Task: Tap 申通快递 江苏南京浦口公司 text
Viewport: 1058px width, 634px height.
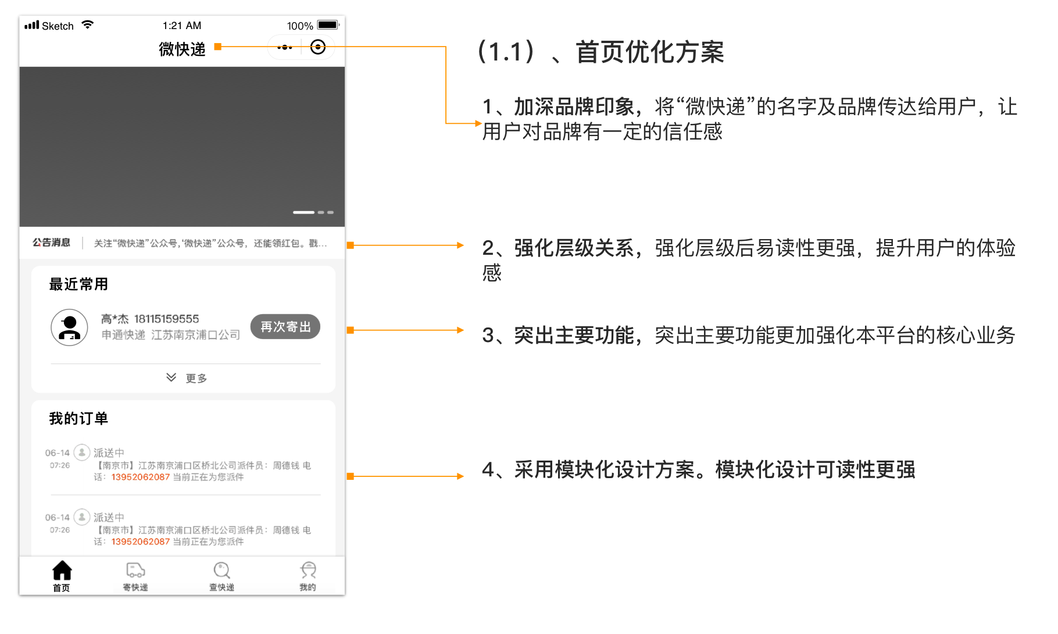Action: point(171,335)
